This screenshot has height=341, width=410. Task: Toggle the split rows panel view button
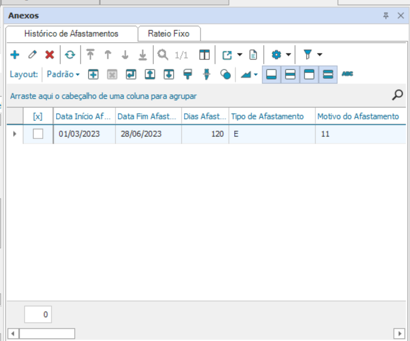point(290,74)
